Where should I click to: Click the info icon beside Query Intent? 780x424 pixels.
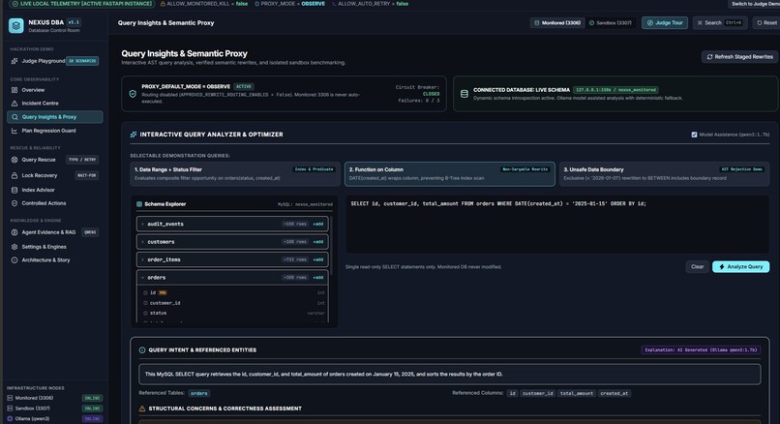click(x=141, y=349)
